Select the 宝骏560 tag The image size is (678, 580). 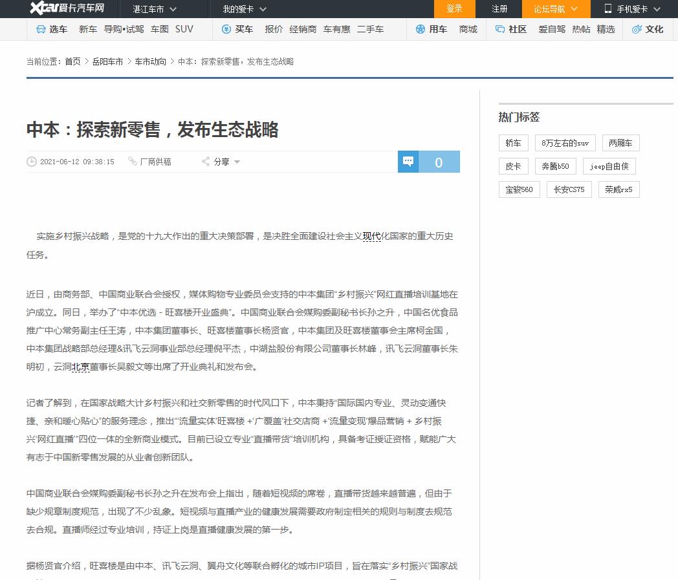[519, 189]
